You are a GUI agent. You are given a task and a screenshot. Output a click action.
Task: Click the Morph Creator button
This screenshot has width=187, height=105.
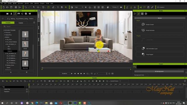(160, 24)
